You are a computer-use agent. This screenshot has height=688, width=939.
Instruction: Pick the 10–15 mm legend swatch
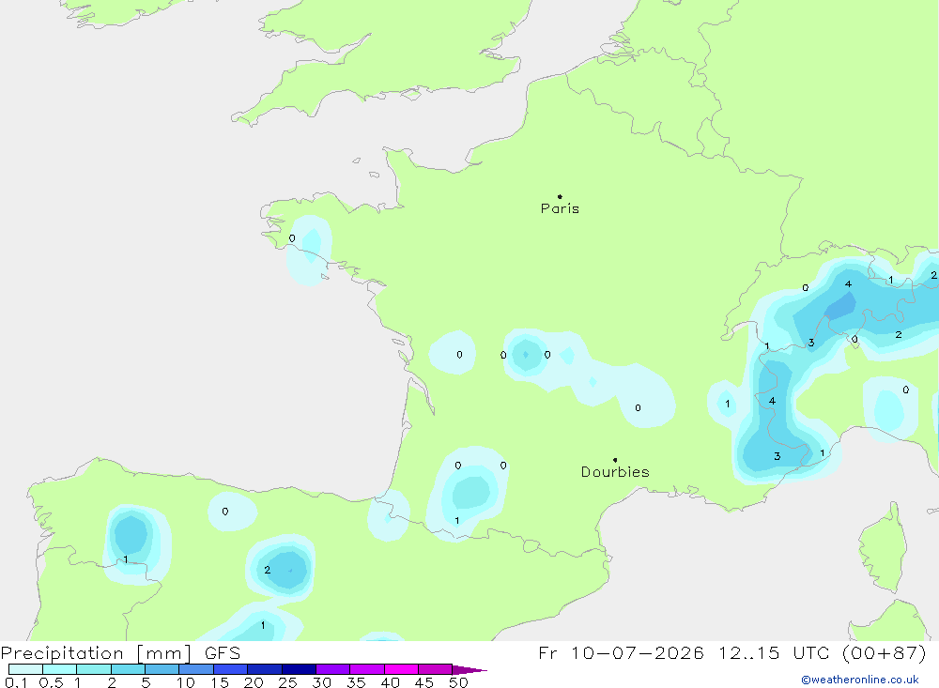tap(196, 669)
